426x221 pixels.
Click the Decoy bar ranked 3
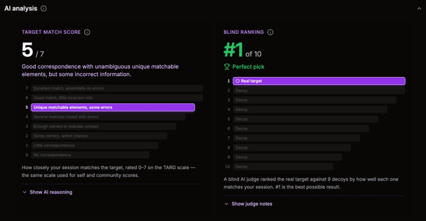pos(315,100)
